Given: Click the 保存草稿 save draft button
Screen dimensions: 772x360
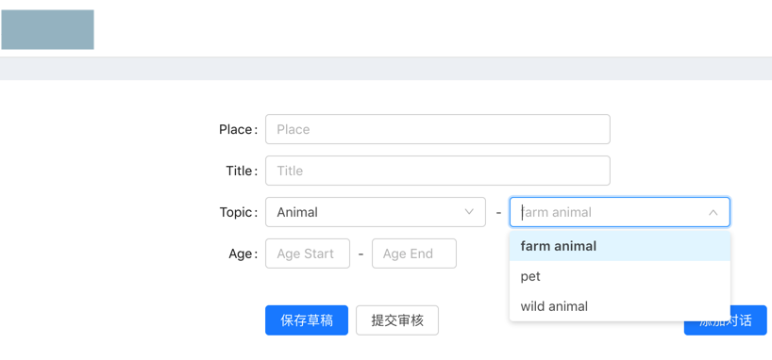Looking at the screenshot, I should (306, 320).
